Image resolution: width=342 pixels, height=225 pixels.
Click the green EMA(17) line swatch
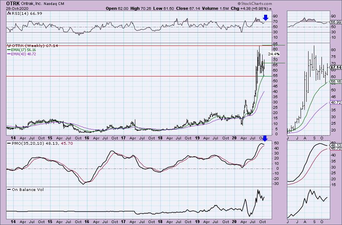point(9,50)
